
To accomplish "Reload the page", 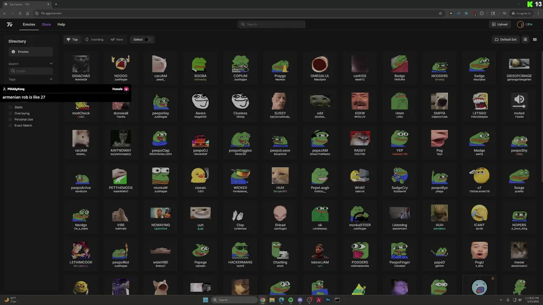I will pos(20,13).
